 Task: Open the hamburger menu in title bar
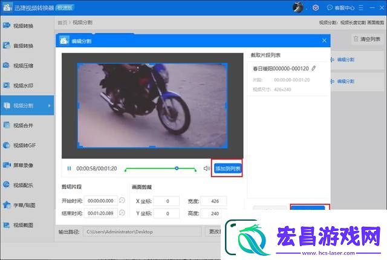[360, 8]
